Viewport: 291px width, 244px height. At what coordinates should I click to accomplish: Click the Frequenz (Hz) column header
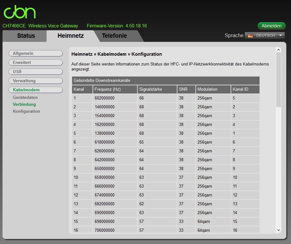115,89
